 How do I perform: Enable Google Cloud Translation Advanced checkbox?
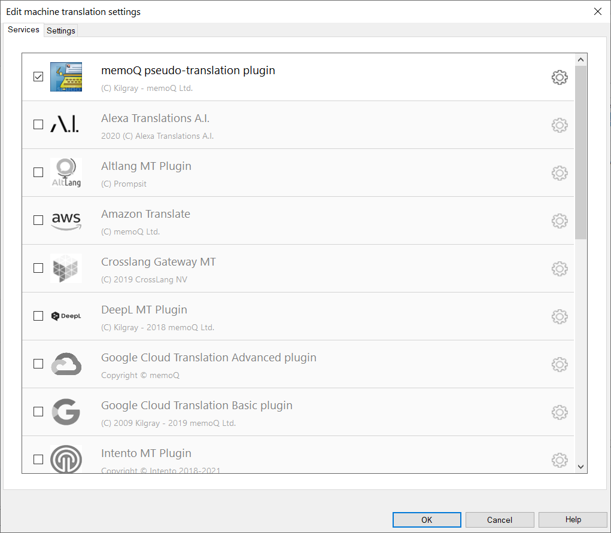tap(38, 364)
